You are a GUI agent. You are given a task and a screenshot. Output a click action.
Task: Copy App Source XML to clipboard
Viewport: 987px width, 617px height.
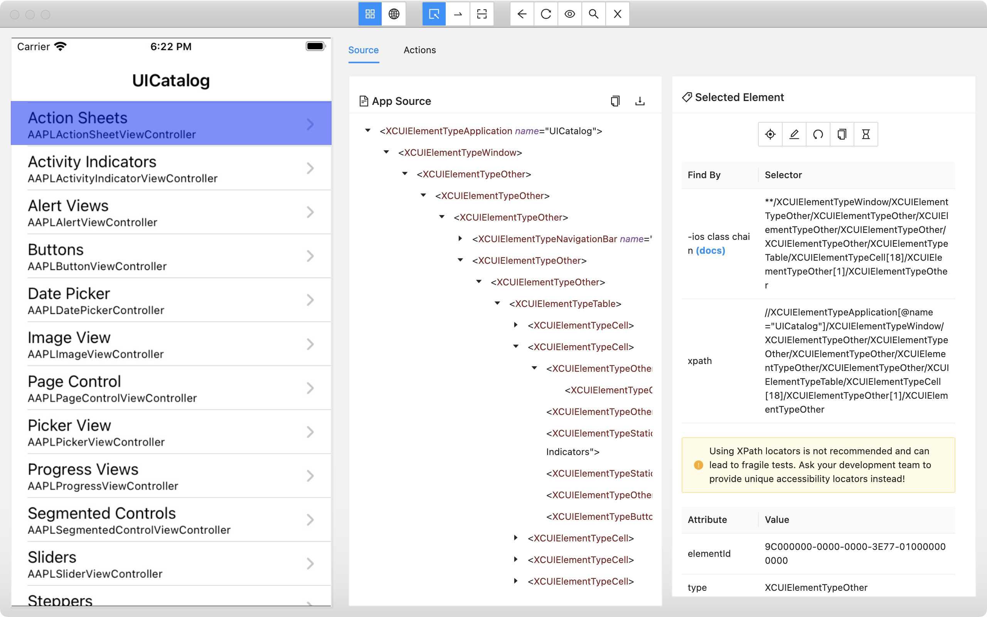(615, 101)
